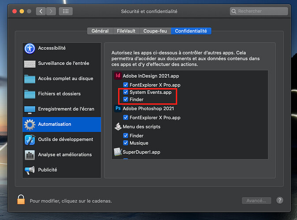Click the System Events.app label
The width and height of the screenshot is (297, 220).
[150, 92]
